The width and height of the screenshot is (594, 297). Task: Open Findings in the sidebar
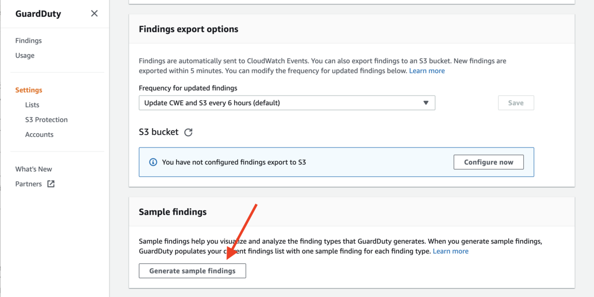[28, 41]
